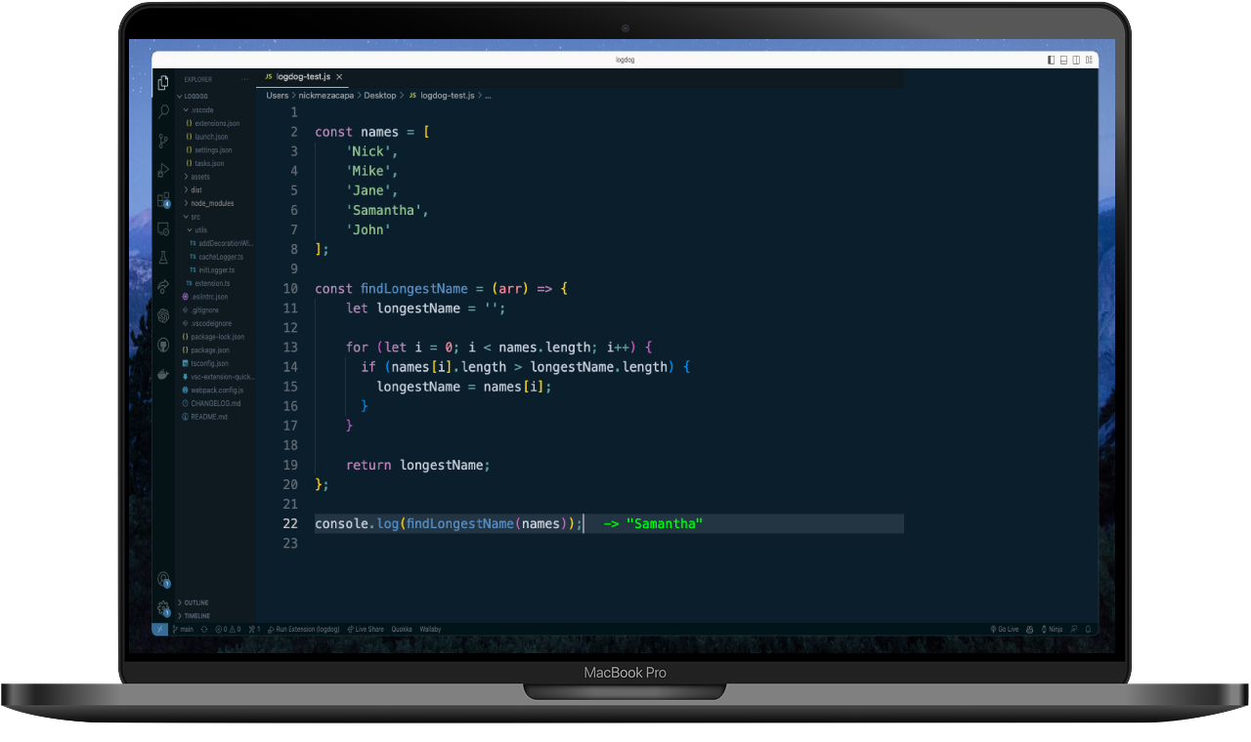Click Go Live in status bar
This screenshot has width=1251, height=742.
1005,629
